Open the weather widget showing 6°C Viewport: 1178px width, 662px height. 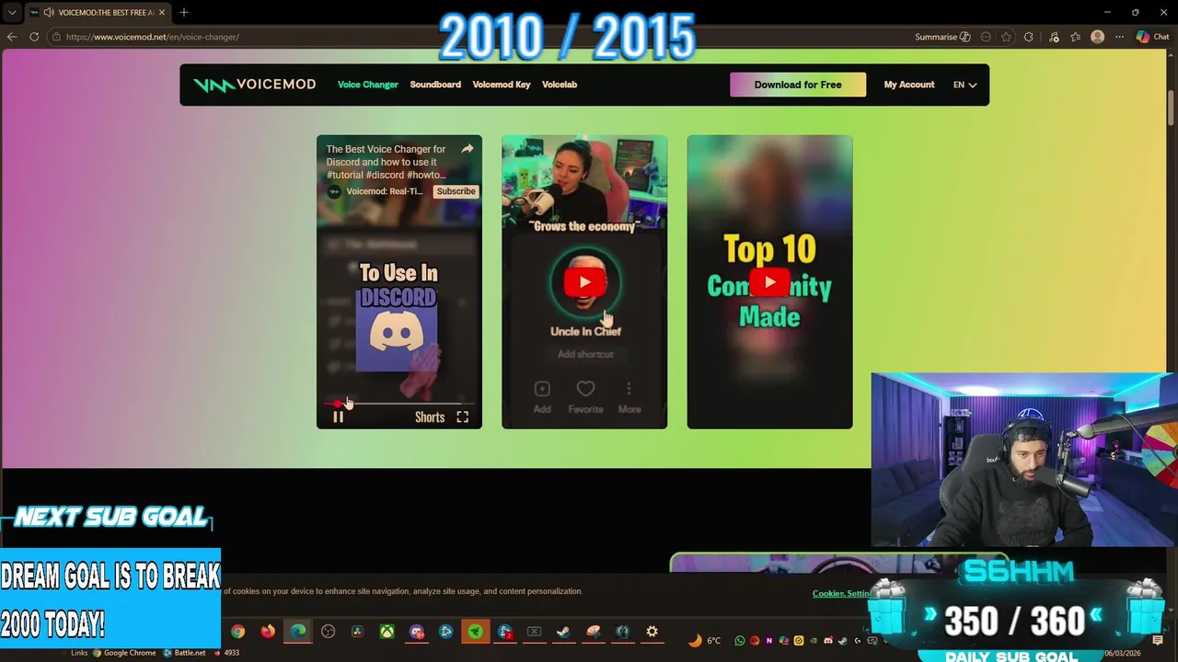pos(705,640)
